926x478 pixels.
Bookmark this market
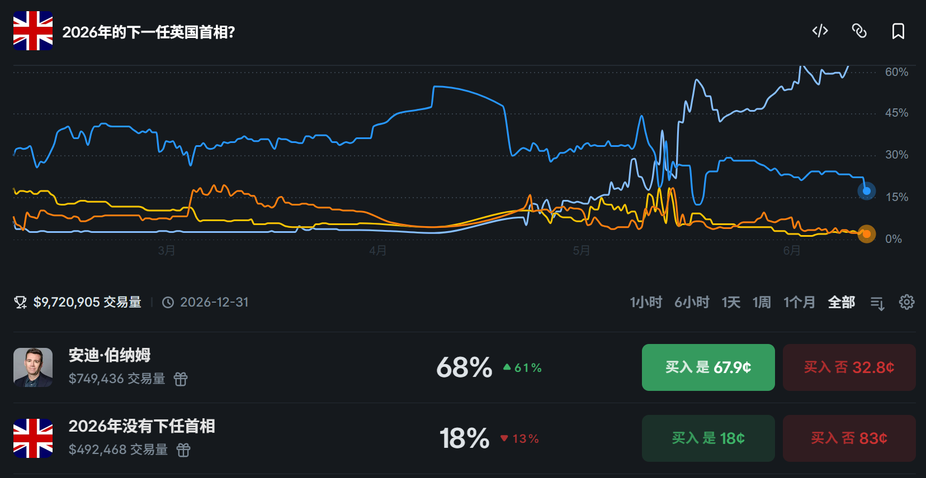coord(898,31)
